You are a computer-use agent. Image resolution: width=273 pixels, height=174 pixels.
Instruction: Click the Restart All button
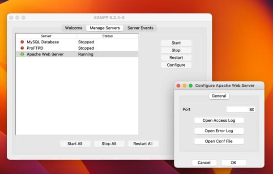[x=143, y=144]
